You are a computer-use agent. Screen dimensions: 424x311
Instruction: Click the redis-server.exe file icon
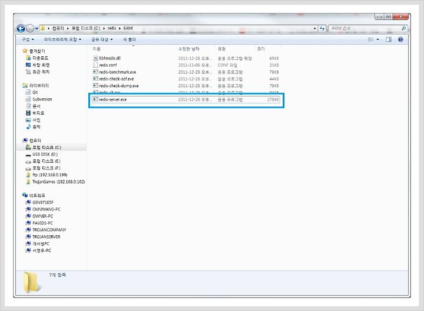95,99
